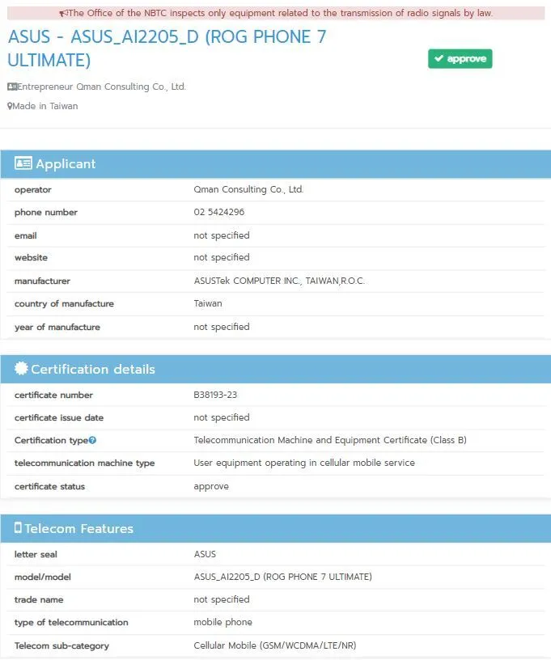Click the green approve button
Screen dimensions: 551x660
click(x=460, y=58)
